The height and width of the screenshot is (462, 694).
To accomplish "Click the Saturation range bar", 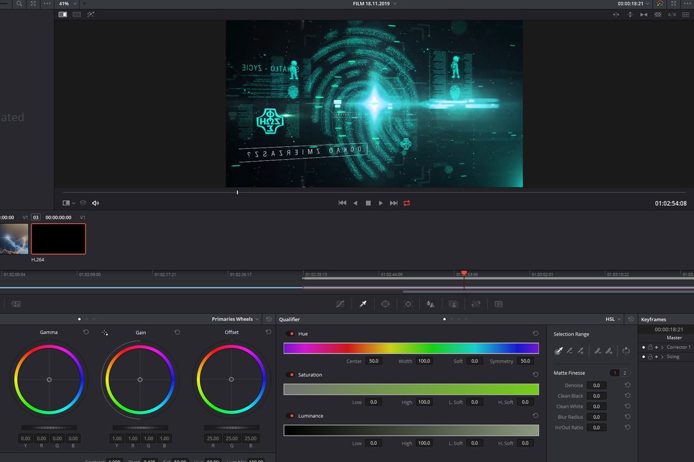I will point(411,389).
